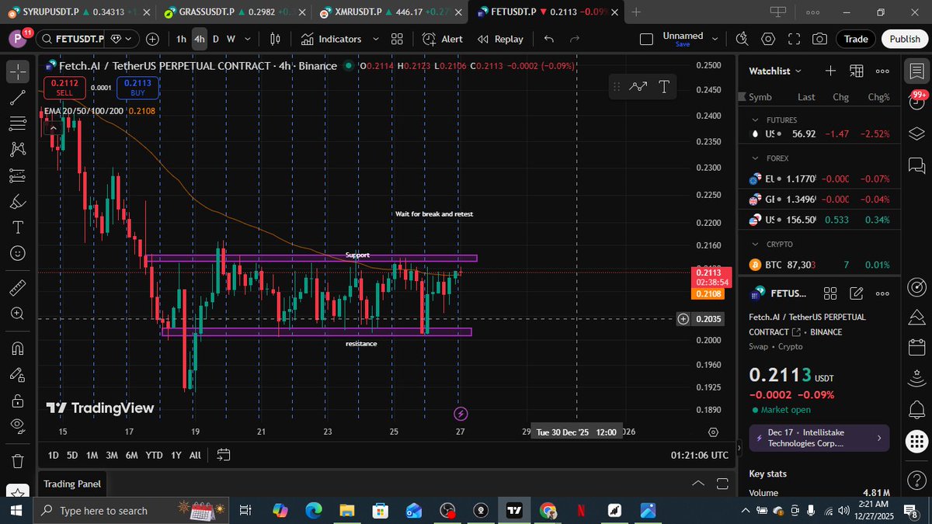This screenshot has height=524, width=932.
Task: Open the Dec 17 Intellistake Technologies news item
Action: pyautogui.click(x=819, y=438)
